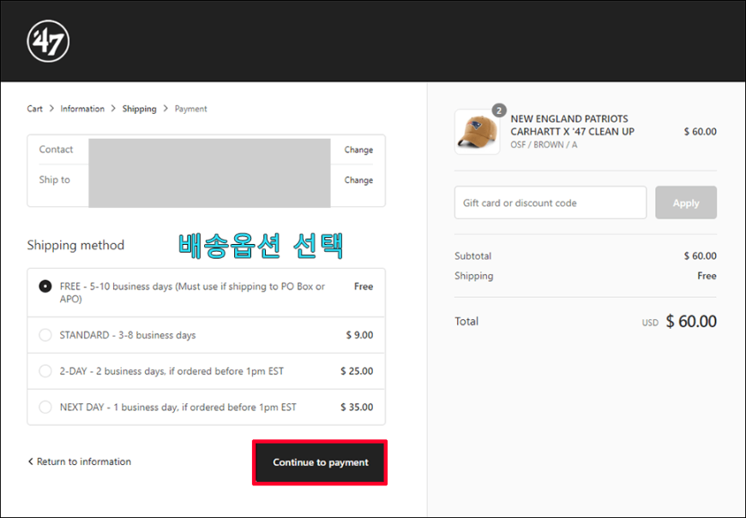The height and width of the screenshot is (518, 746).
Task: Open the Cart breadcrumb link
Action: pyautogui.click(x=35, y=109)
